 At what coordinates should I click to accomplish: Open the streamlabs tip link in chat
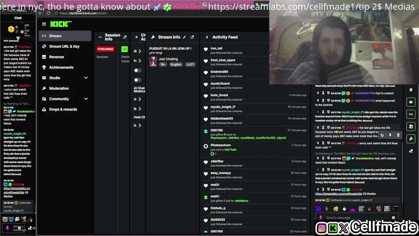[338, 194]
